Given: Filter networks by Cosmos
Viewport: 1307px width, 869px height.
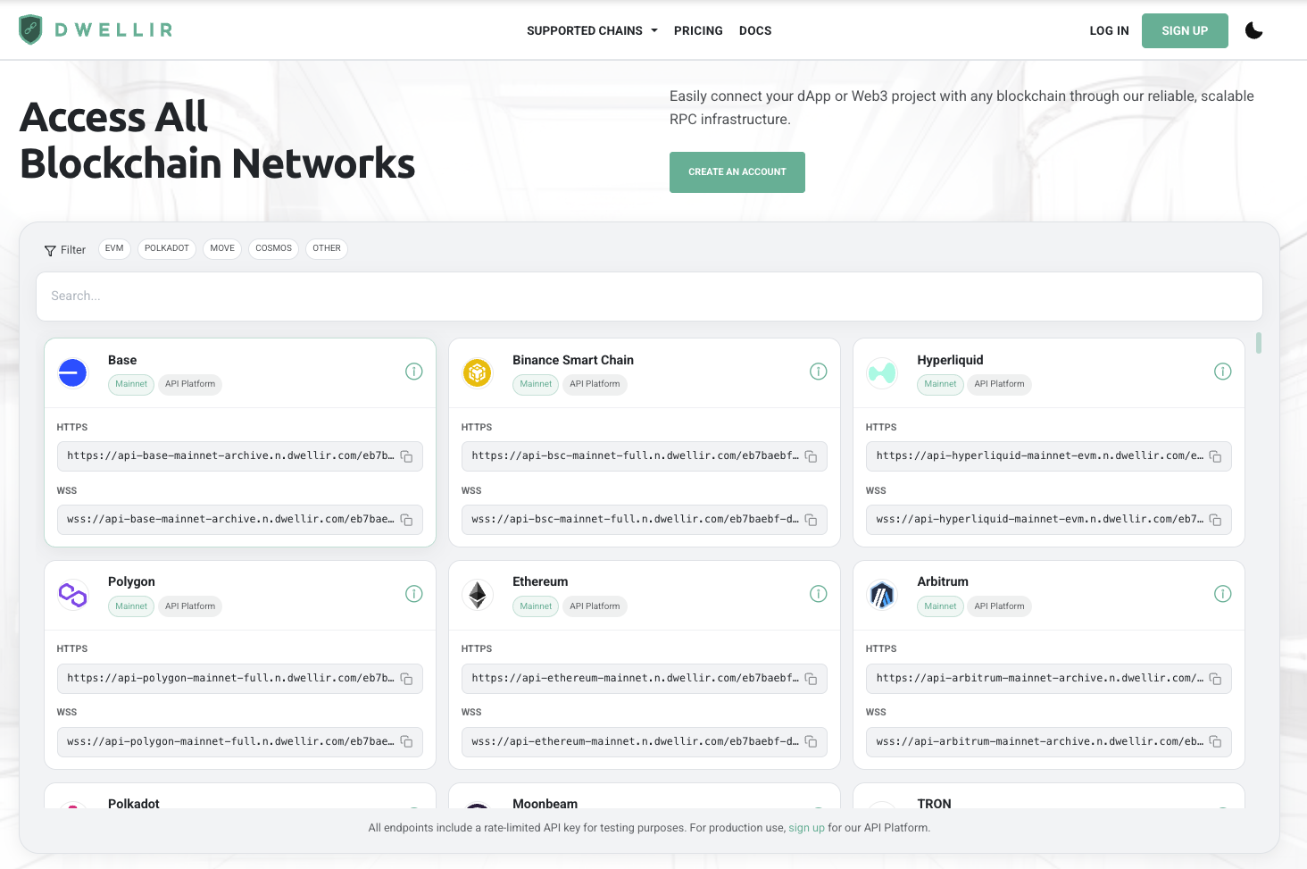Looking at the screenshot, I should click(273, 248).
